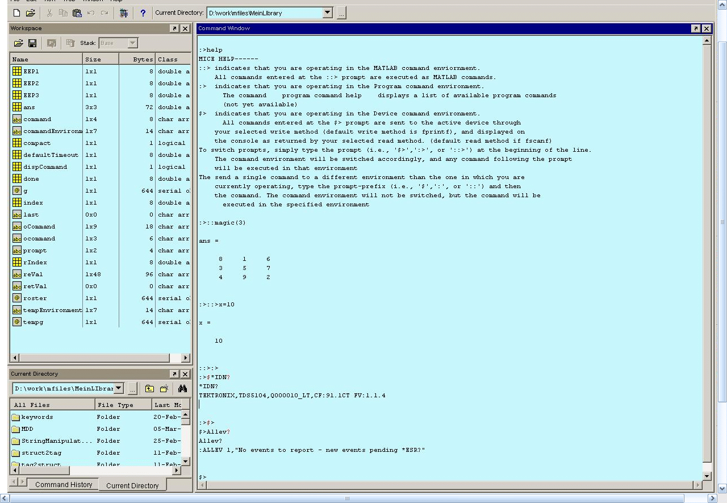This screenshot has height=503, width=727.
Task: Click the Copy icon in the toolbar
Action: pos(64,13)
